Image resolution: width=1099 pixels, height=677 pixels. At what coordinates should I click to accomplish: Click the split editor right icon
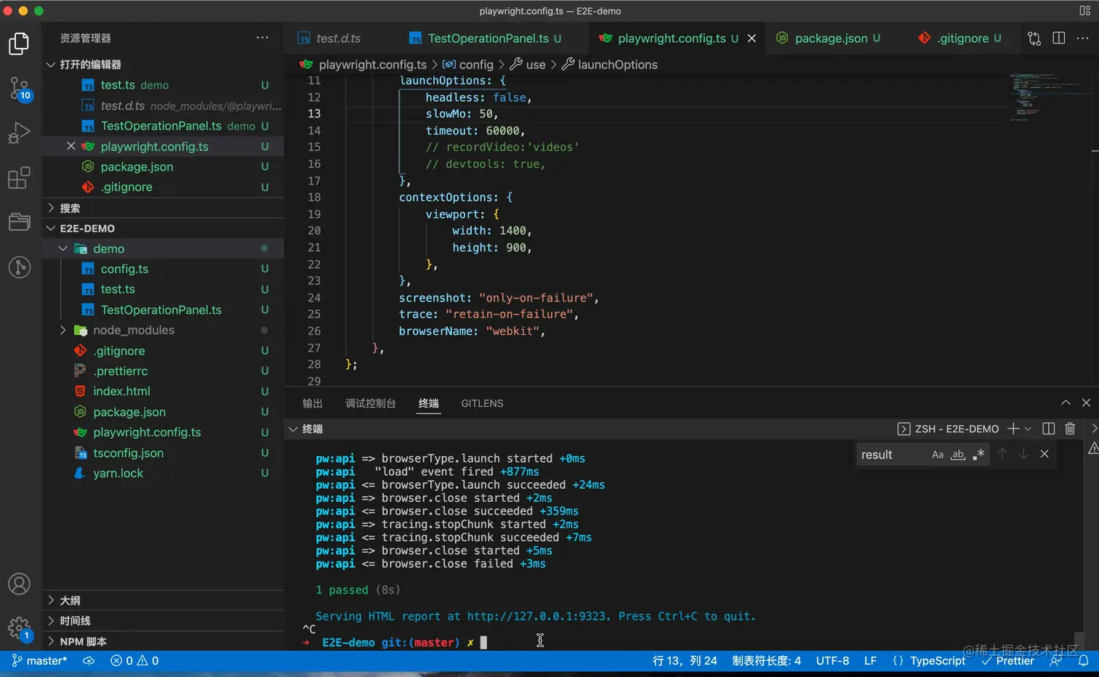tap(1059, 38)
